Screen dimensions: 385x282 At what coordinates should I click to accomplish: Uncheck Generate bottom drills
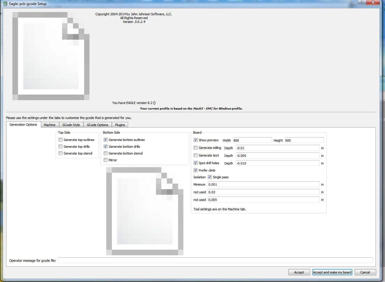pos(105,147)
